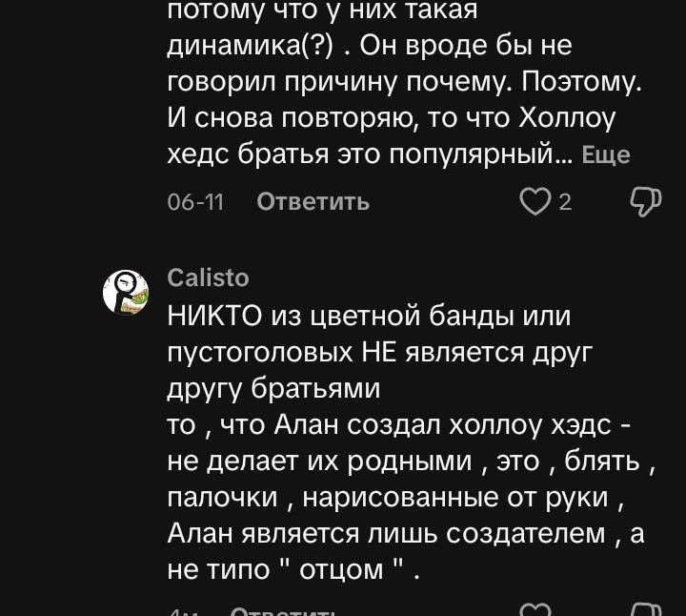
Task: Dislike the comment dated 06-11
Action: coord(646,202)
